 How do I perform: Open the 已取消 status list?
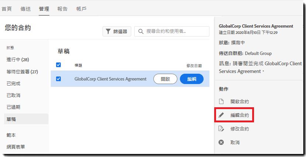pos(14,95)
